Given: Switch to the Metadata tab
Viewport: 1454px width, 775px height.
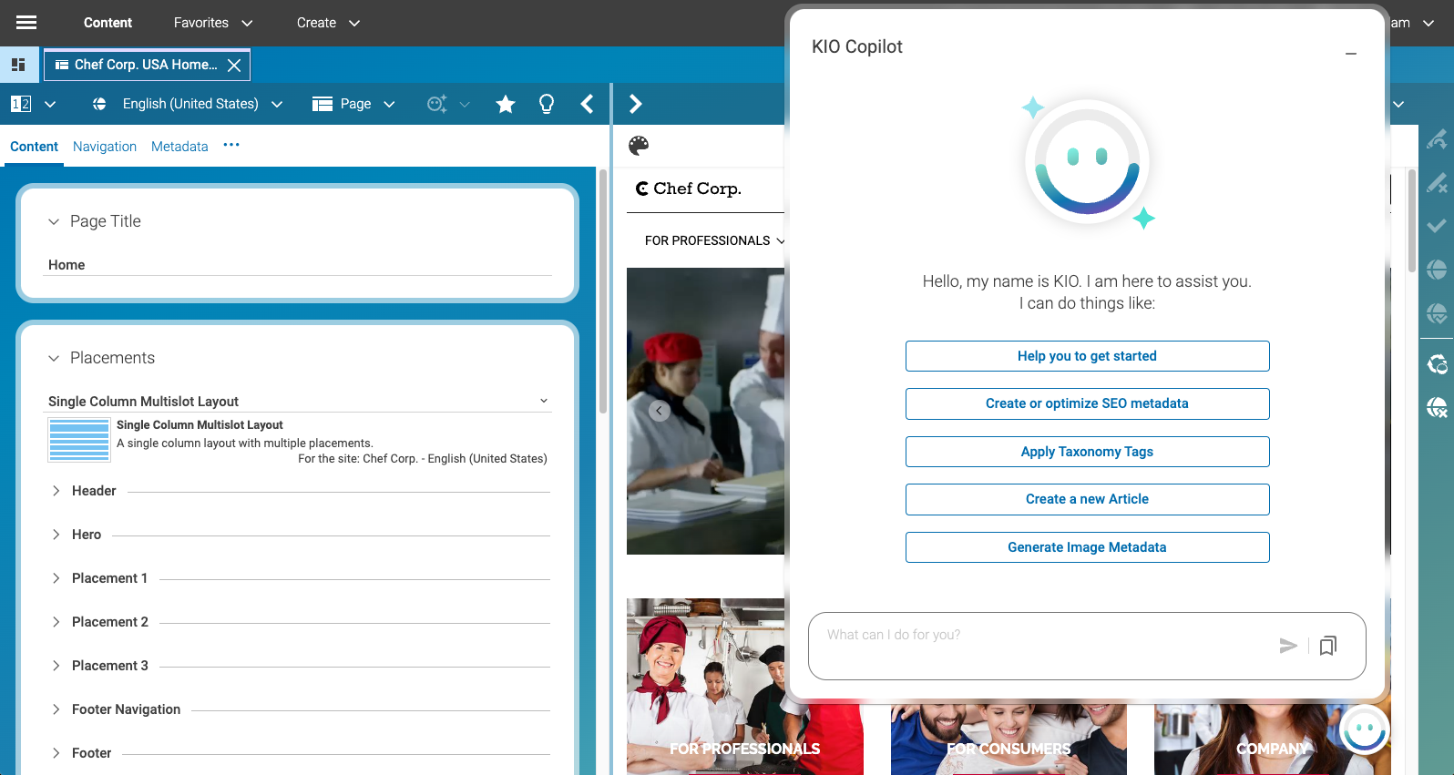Looking at the screenshot, I should click(x=179, y=147).
